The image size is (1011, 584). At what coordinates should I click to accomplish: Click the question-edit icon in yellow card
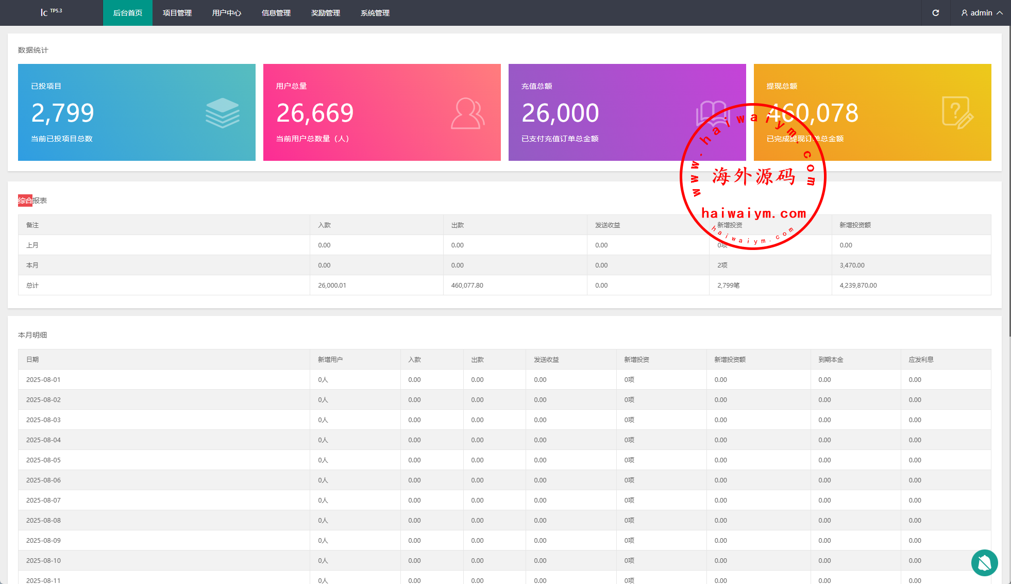(957, 112)
